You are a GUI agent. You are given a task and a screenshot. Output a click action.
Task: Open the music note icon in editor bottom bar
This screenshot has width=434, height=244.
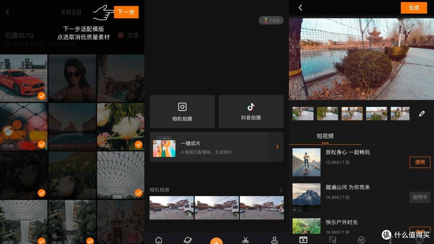pos(332,240)
